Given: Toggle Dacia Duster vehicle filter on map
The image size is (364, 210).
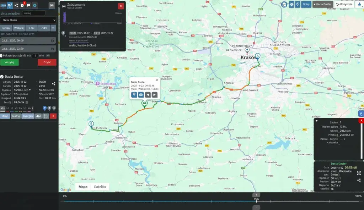Looking at the screenshot, I should point(323,4).
